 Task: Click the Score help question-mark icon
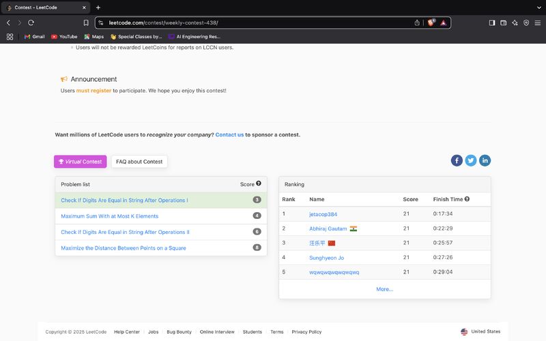[259, 183]
